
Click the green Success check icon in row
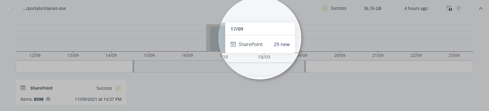coord(325,8)
